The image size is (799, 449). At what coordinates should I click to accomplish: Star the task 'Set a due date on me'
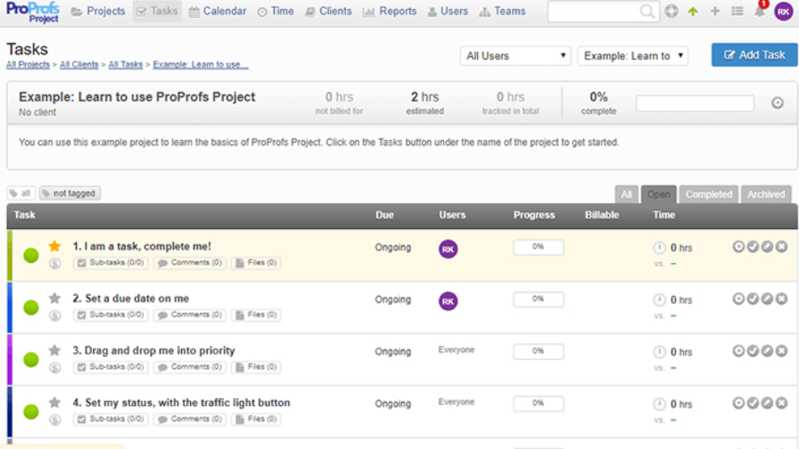click(x=54, y=298)
